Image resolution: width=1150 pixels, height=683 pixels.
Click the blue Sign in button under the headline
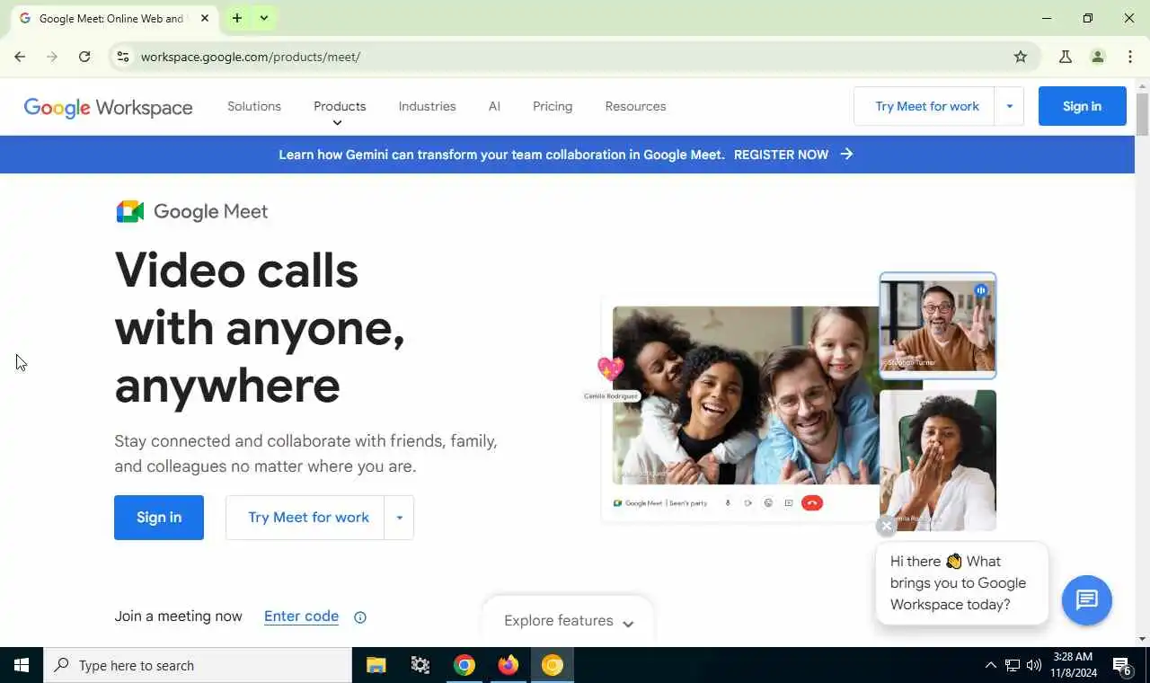(159, 518)
